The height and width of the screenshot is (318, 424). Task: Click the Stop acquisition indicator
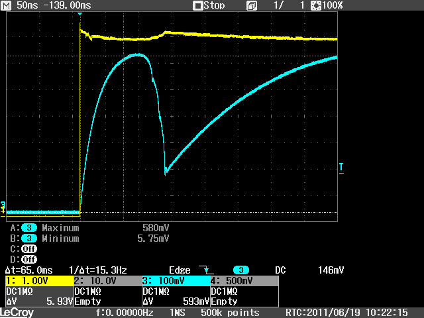coord(209,5)
